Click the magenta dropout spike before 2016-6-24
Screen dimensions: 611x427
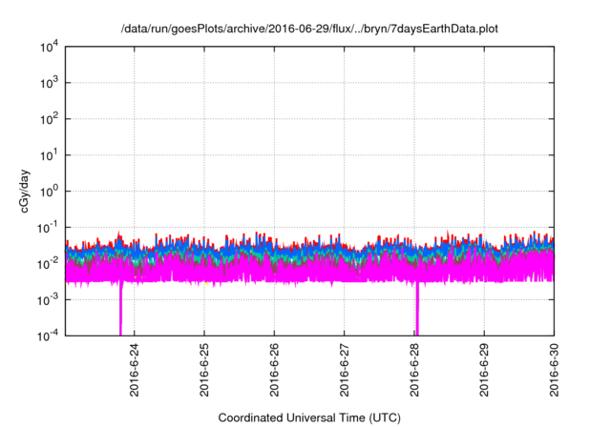click(x=121, y=309)
